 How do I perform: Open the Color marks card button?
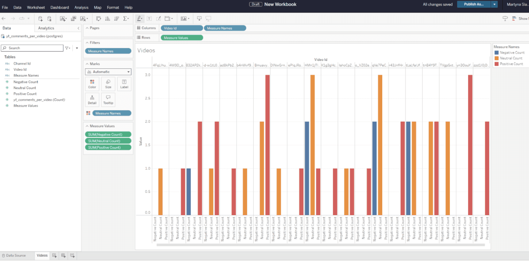pyautogui.click(x=92, y=84)
